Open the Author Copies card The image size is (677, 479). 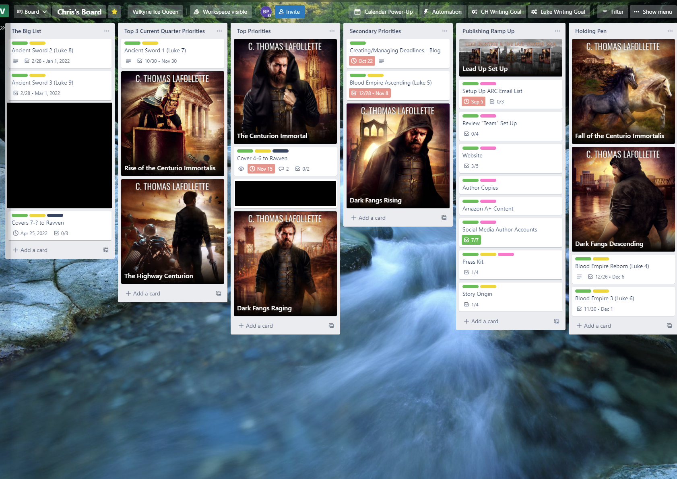[x=511, y=185]
